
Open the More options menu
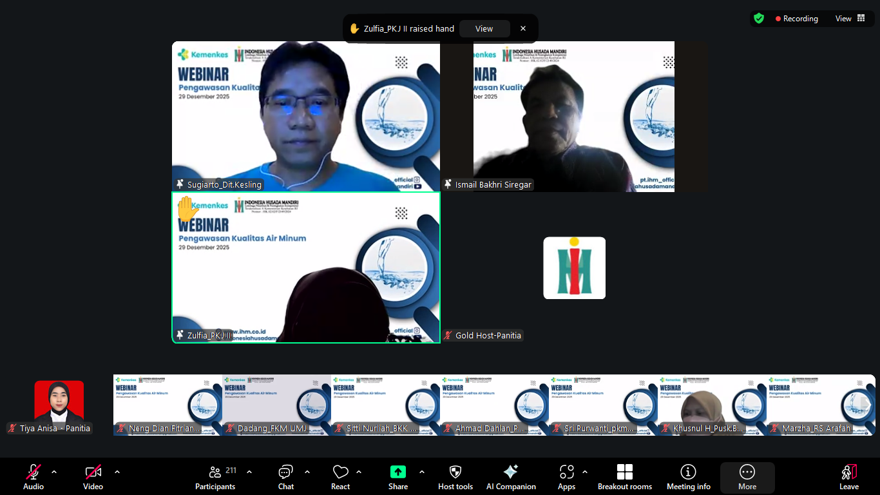[x=747, y=478]
